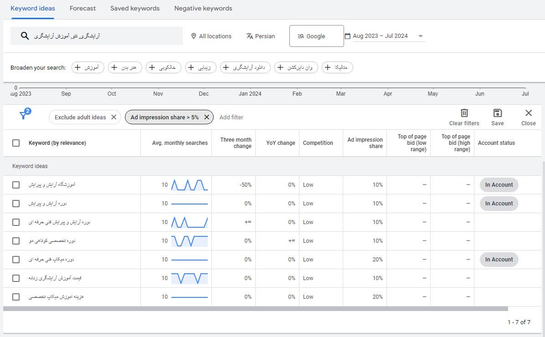The width and height of the screenshot is (545, 337).
Task: Click the Ad impression share > 5% filter chip
Action: pos(169,117)
